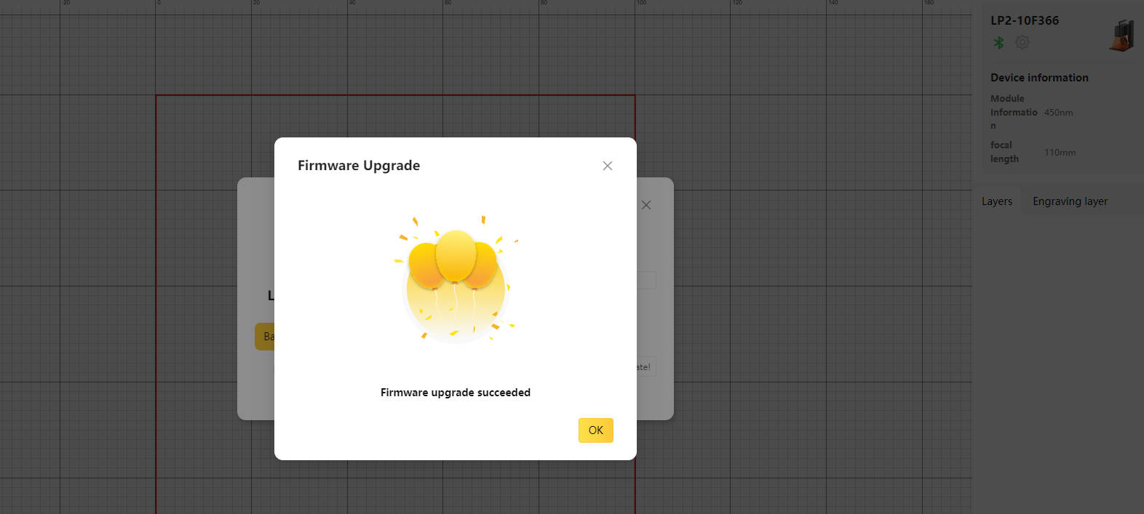The image size is (1144, 514).
Task: Click the laser engraver device thumbnail
Action: point(1121,35)
